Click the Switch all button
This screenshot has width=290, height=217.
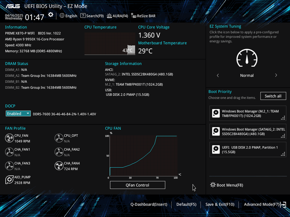click(273, 96)
